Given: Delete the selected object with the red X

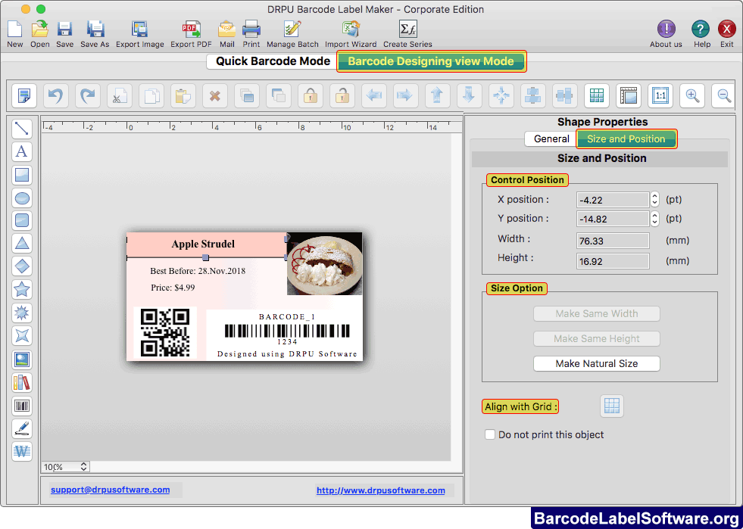Looking at the screenshot, I should click(x=214, y=96).
